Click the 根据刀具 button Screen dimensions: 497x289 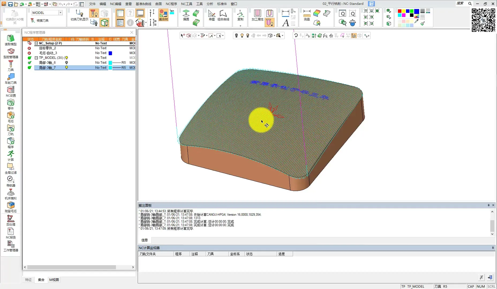click(40, 21)
